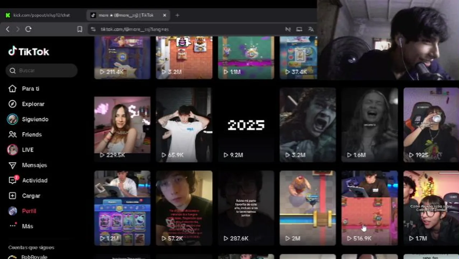Image resolution: width=459 pixels, height=259 pixels.
Task: Open the video with 37.4K views
Action: 298,58
